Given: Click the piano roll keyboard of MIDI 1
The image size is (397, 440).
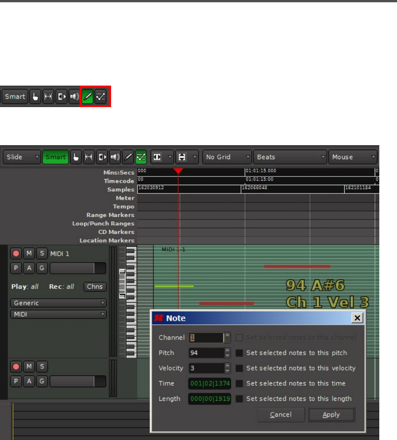Looking at the screenshot, I should click(x=131, y=302).
